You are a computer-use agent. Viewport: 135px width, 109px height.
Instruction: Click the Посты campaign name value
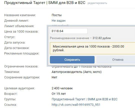pos(57,15)
